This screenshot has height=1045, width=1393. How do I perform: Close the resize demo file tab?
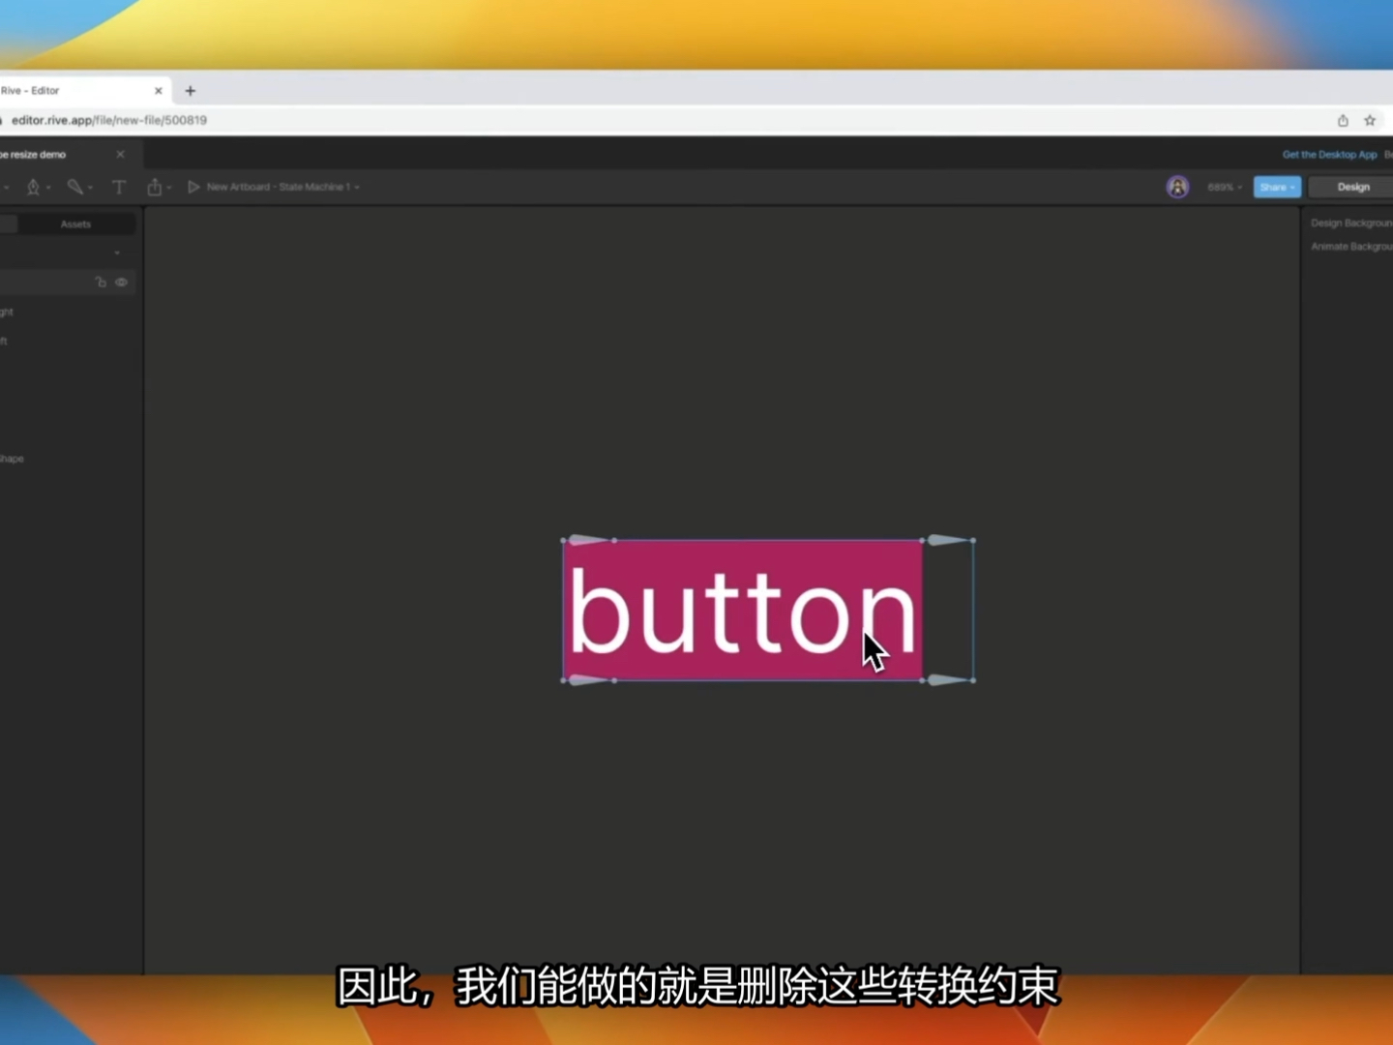coord(120,155)
